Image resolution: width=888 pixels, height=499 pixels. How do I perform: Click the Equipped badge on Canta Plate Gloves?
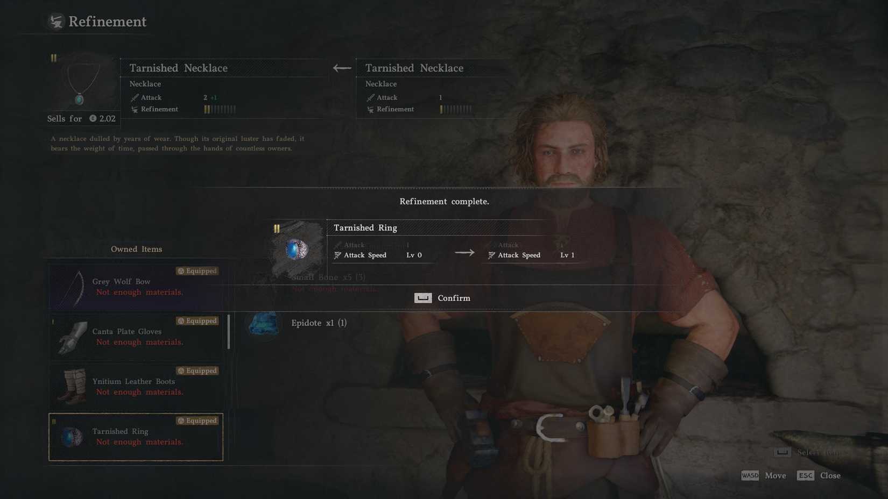coord(197,321)
